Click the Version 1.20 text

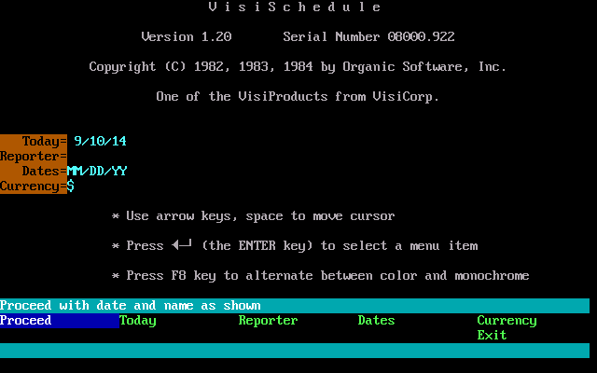[187, 36]
